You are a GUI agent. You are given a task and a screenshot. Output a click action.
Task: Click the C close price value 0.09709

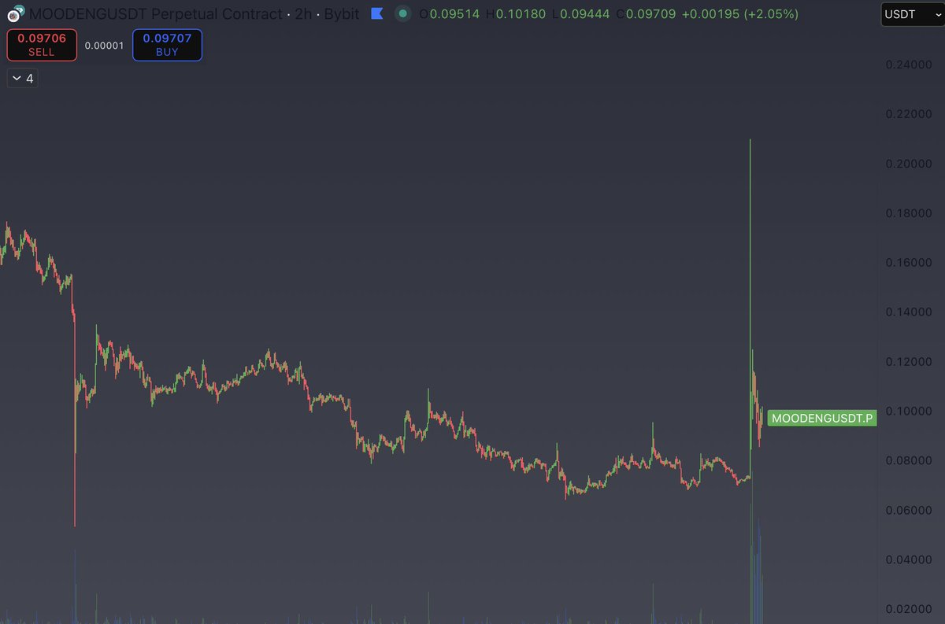(652, 13)
